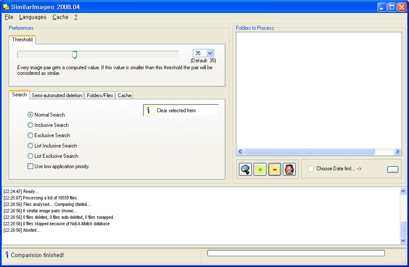
Task: Click the threshold slider thumb
Action: click(74, 55)
